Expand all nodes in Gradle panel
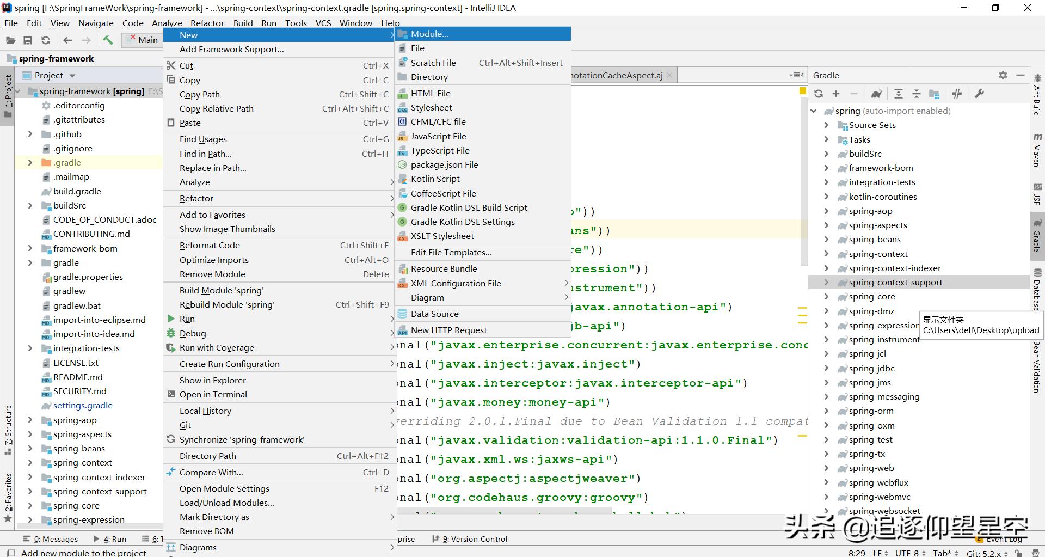Viewport: 1045px width, 557px height. pos(899,94)
